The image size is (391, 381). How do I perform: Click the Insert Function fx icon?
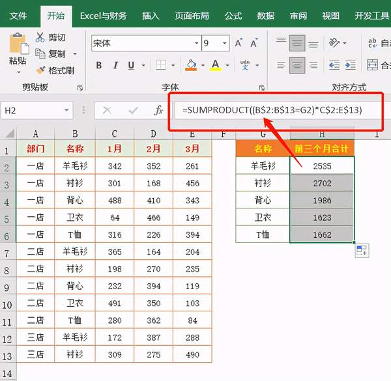(x=158, y=111)
